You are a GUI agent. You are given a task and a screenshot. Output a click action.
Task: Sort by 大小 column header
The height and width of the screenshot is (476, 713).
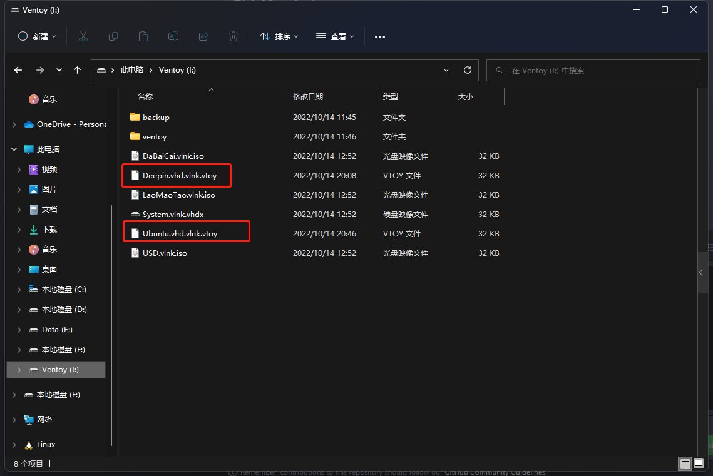pos(466,97)
